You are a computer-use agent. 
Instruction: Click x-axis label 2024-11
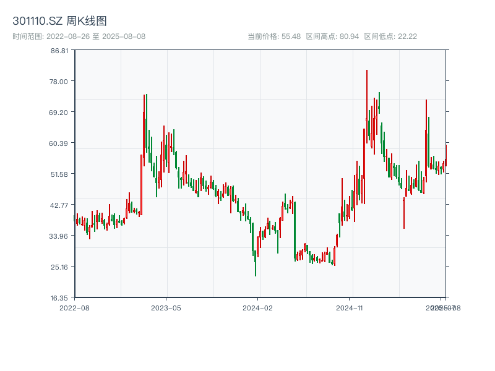pyautogui.click(x=349, y=308)
